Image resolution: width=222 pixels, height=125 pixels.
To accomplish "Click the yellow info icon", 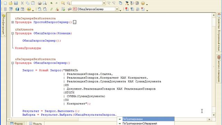I will tap(143, 3).
